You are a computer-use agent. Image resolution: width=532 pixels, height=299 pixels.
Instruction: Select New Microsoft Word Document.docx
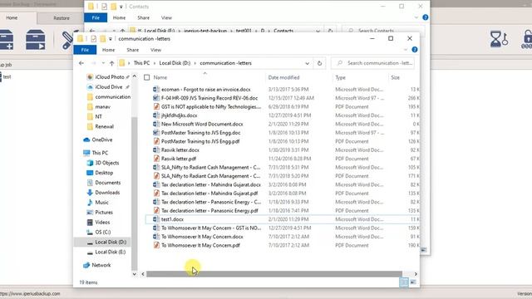(x=202, y=124)
